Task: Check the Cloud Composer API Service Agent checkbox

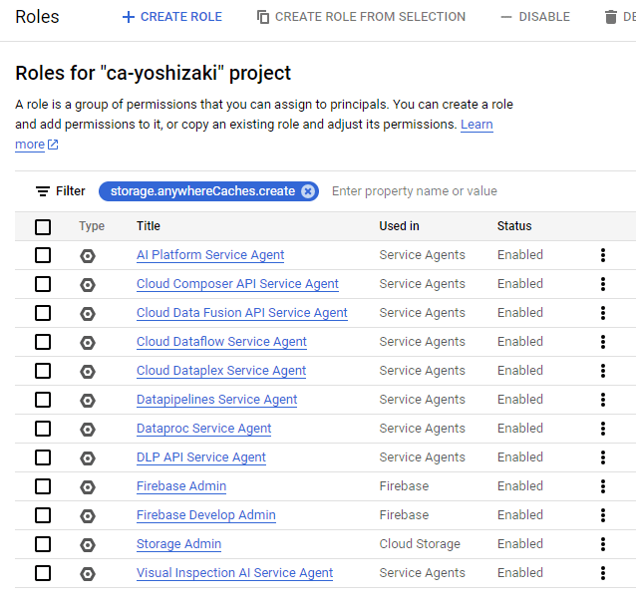Action: click(43, 284)
